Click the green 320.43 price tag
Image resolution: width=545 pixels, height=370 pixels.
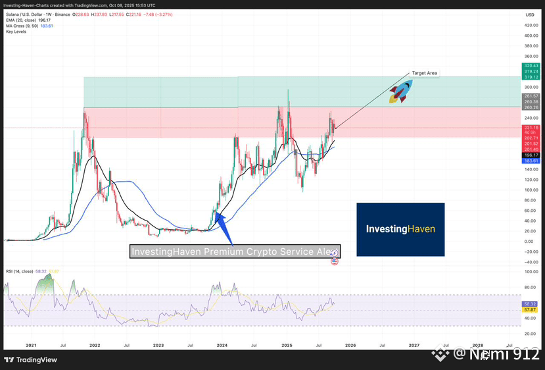531,66
